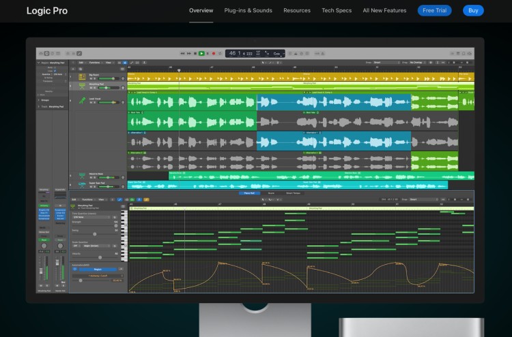Image resolution: width=512 pixels, height=337 pixels.
Task: Open the Piano Roll Functions menu
Action: (87, 199)
